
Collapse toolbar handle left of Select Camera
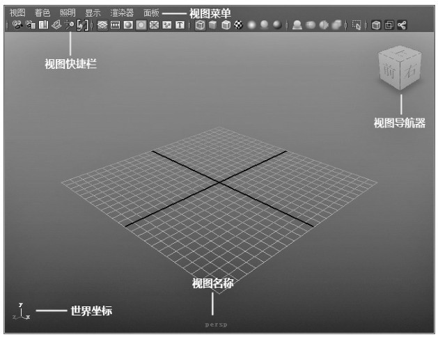[8, 25]
